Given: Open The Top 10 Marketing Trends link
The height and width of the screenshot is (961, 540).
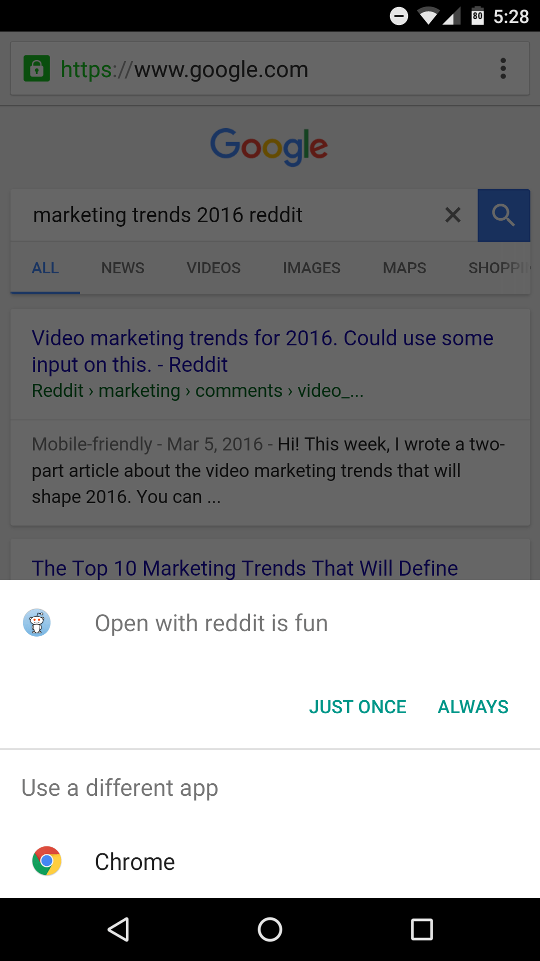Looking at the screenshot, I should click(x=245, y=568).
